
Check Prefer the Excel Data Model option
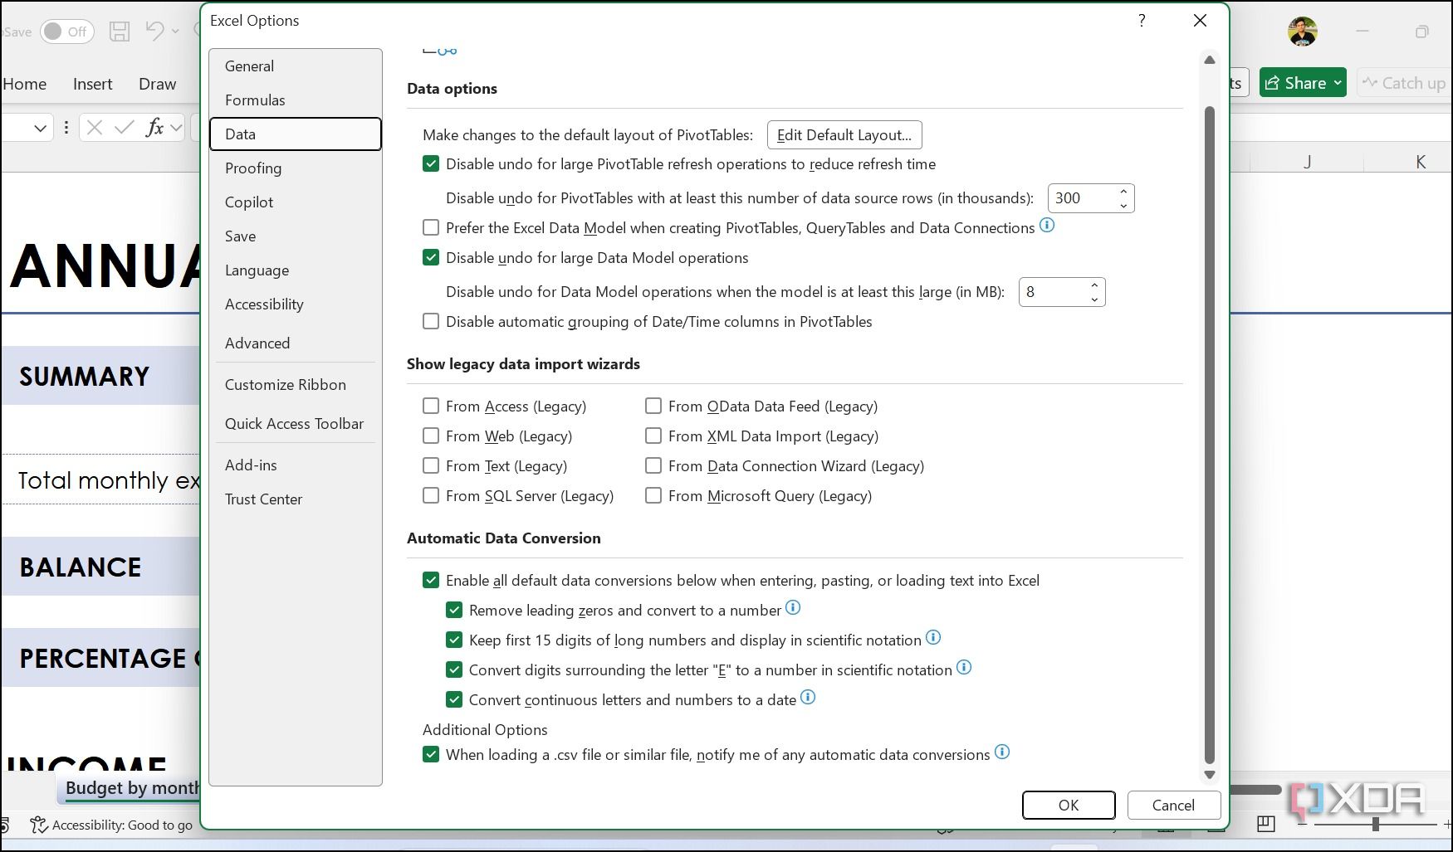(x=431, y=227)
